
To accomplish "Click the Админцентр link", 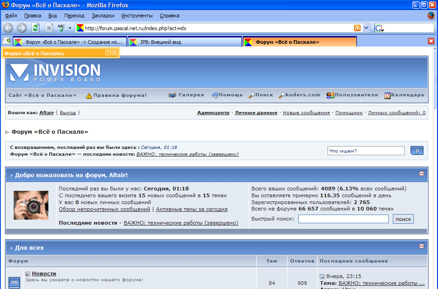I will click(x=213, y=113).
